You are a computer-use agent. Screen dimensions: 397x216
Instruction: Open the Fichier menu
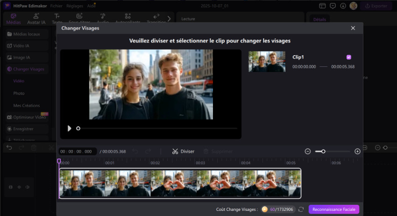pyautogui.click(x=56, y=6)
